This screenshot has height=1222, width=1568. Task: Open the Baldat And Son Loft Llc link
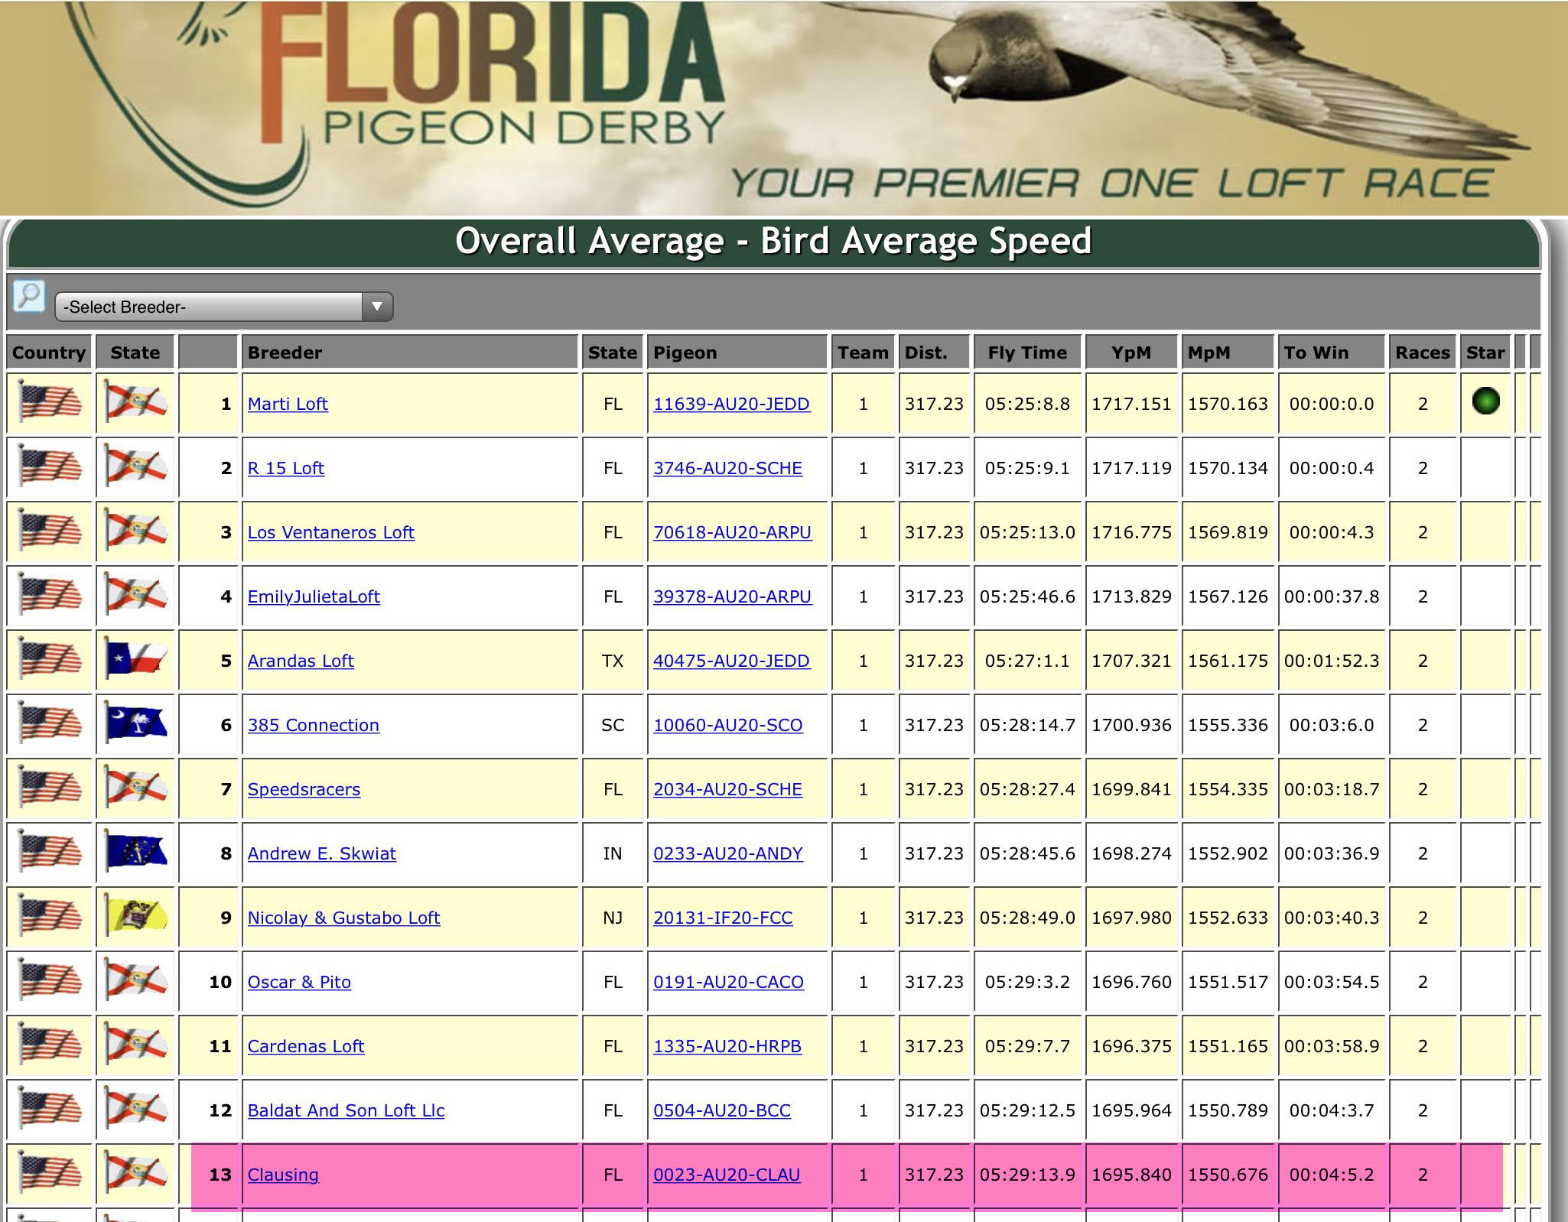click(346, 1110)
